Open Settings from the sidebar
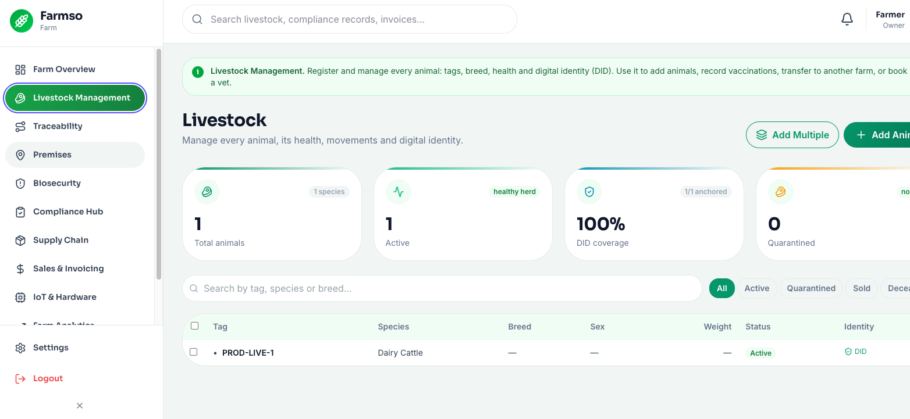The width and height of the screenshot is (910, 419). pyautogui.click(x=75, y=348)
